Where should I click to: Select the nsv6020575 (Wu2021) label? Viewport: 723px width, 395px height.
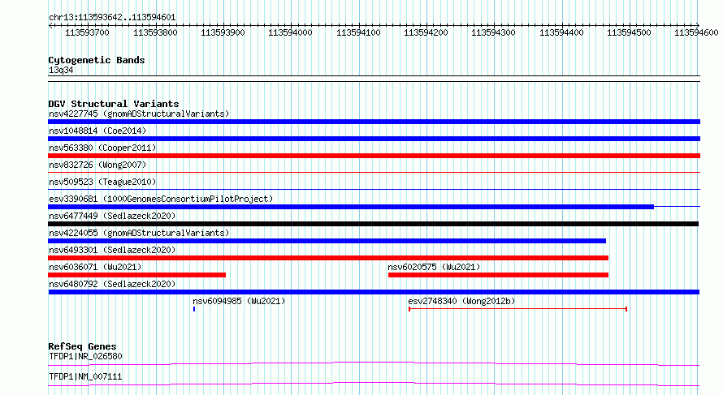tap(434, 267)
